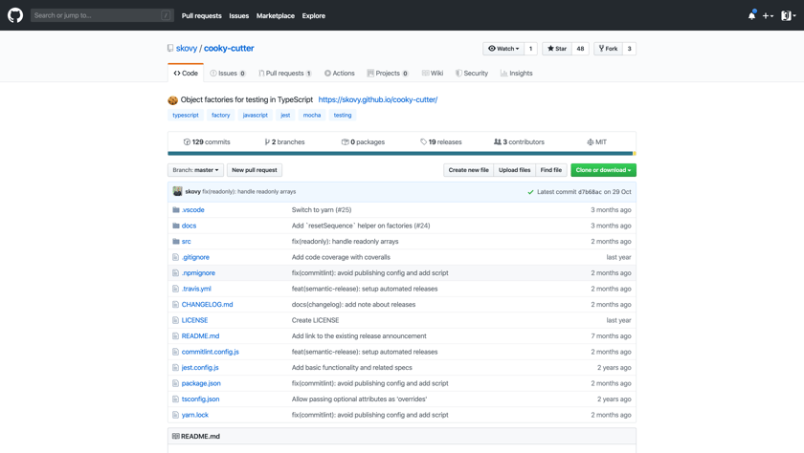Click the typescript topic tag
Viewport: 804px width, 453px height.
[186, 116]
